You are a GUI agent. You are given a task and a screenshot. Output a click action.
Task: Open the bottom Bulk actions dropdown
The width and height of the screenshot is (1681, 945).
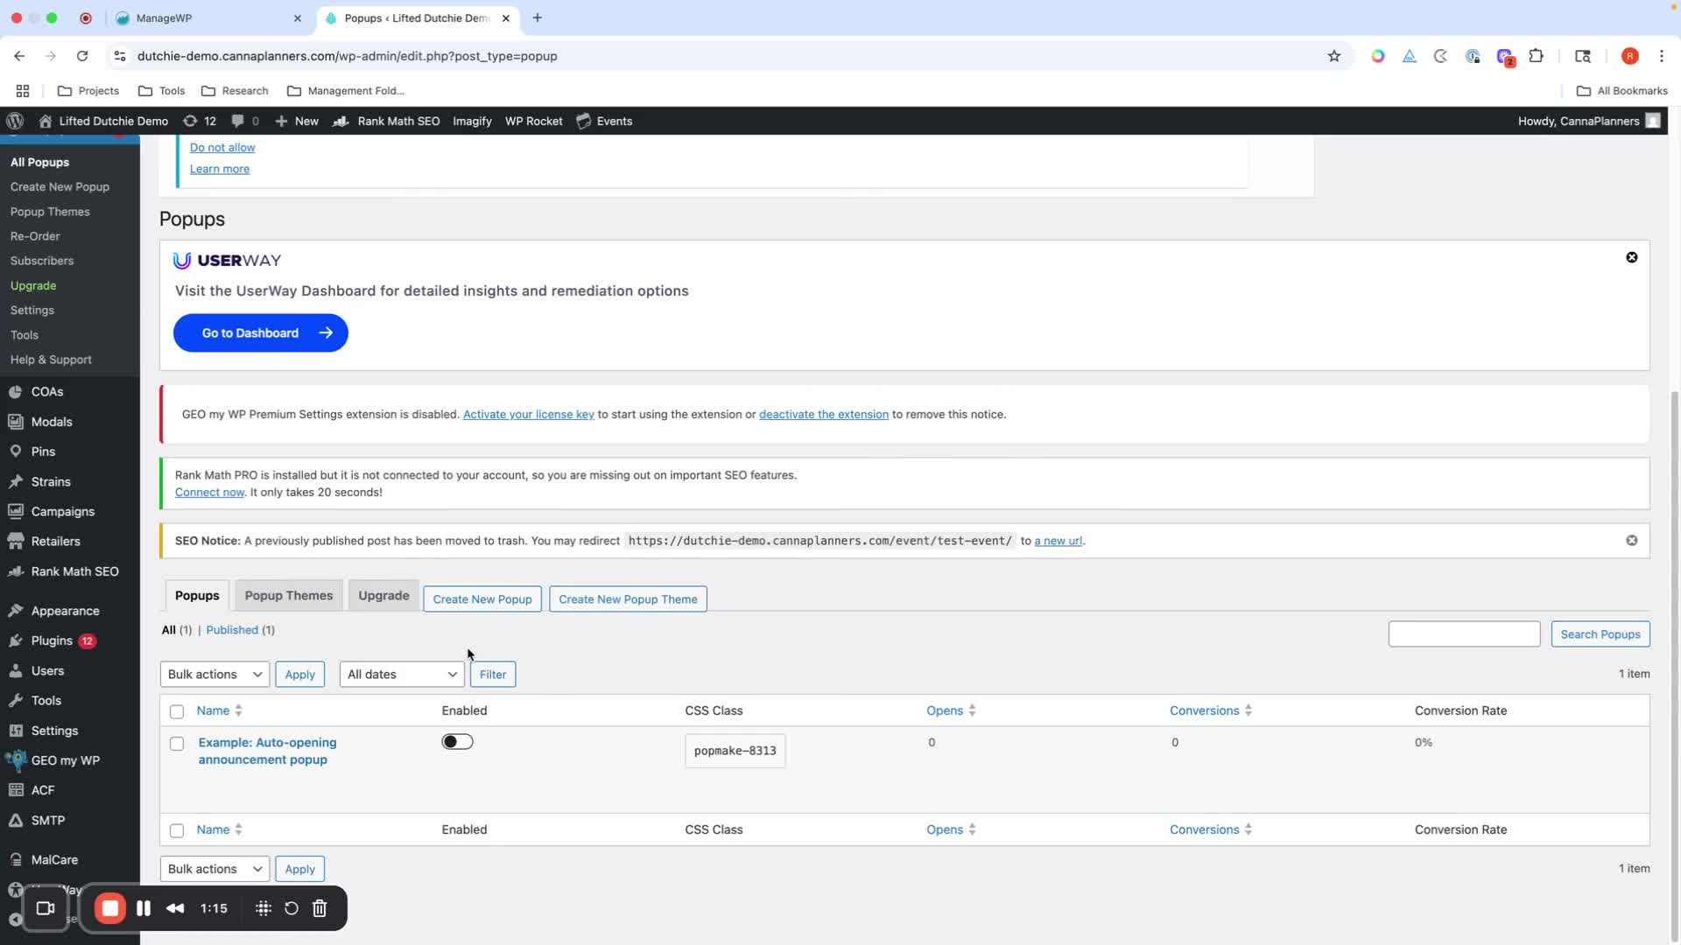pos(215,869)
